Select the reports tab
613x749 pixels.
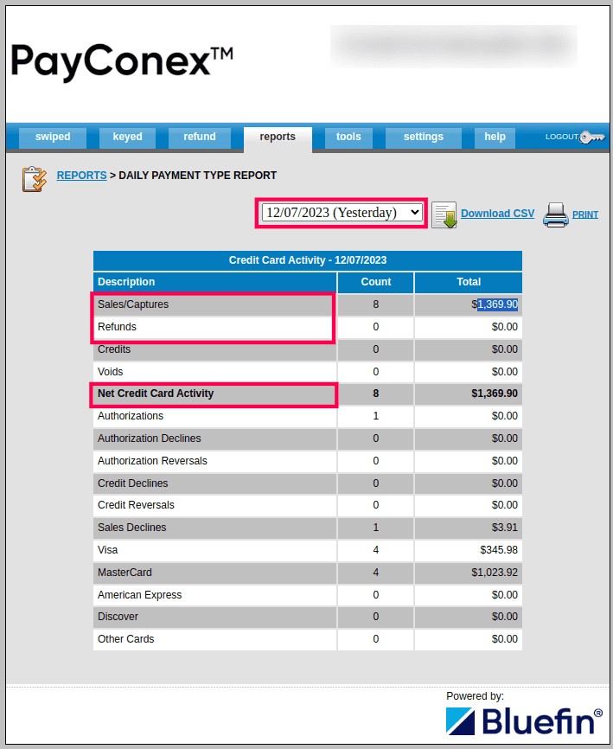278,137
